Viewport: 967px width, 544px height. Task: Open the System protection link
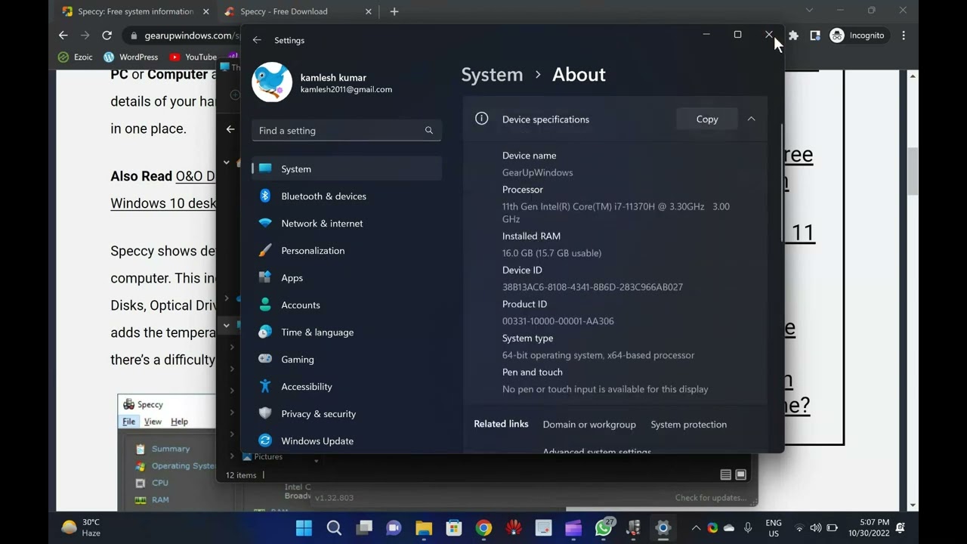point(689,424)
